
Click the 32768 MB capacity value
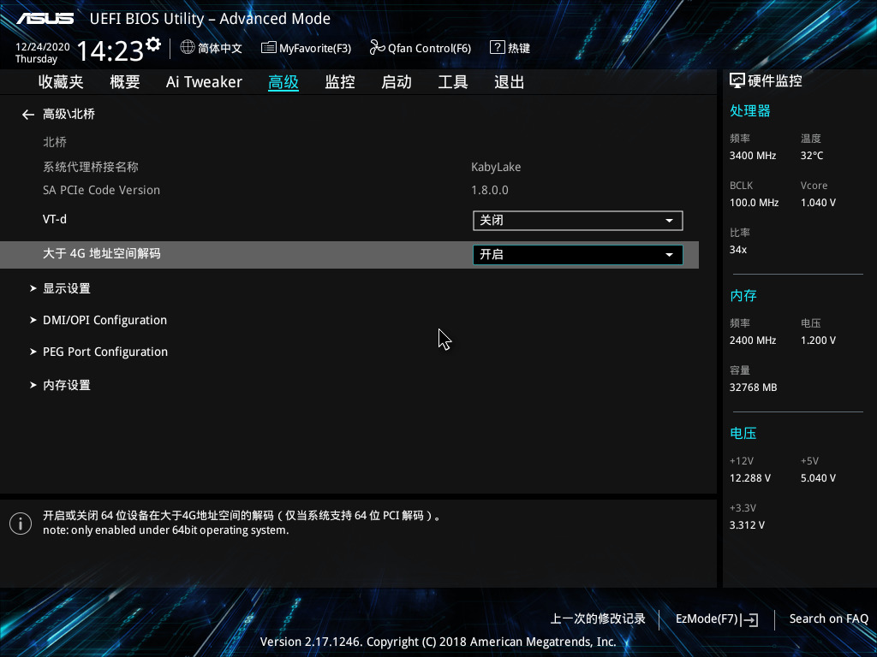click(754, 388)
